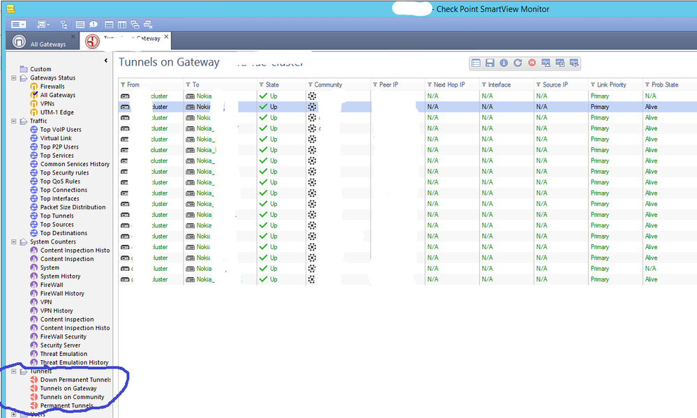Select UTM-1 Edge tree item

57,112
